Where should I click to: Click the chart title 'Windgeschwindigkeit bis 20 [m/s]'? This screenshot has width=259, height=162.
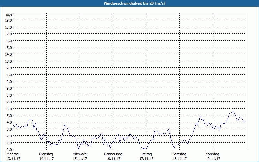tap(129, 3)
